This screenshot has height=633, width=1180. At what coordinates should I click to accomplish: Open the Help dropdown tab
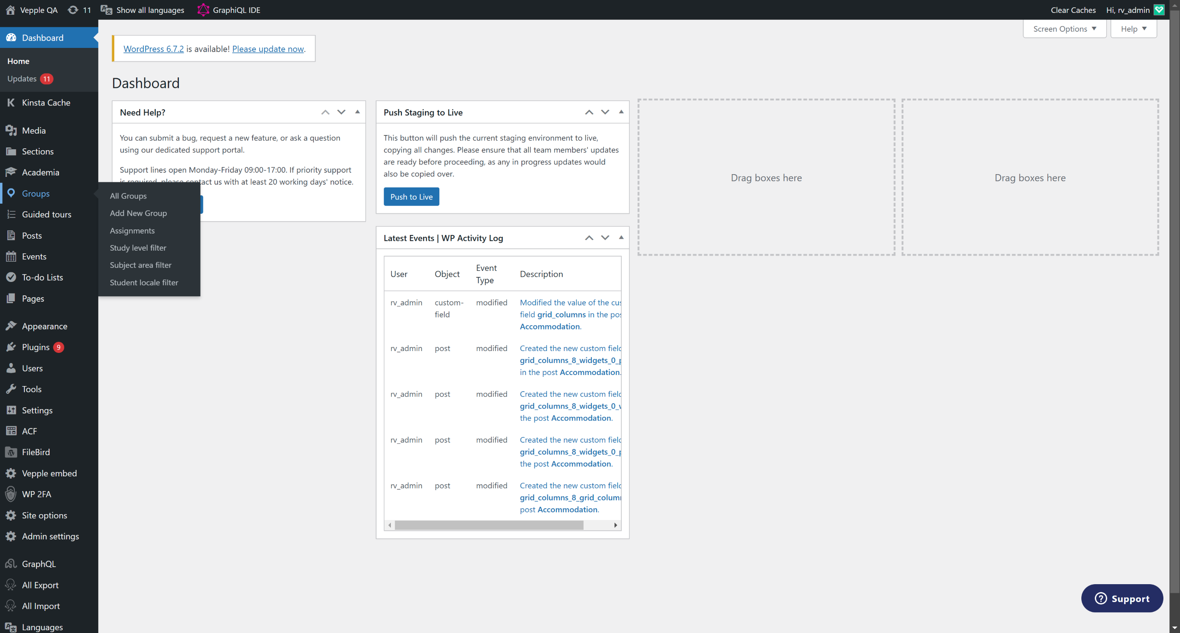click(1133, 29)
